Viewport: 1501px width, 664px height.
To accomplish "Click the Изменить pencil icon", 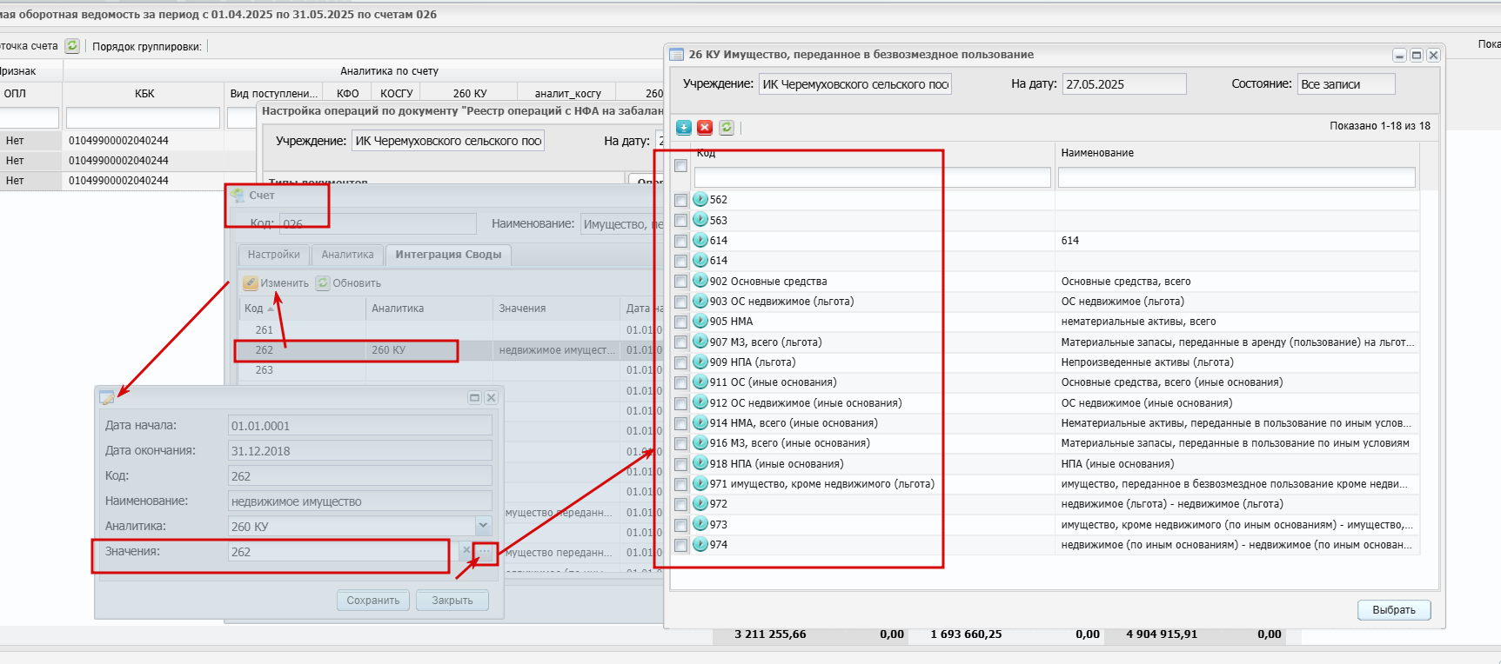I will (x=251, y=283).
